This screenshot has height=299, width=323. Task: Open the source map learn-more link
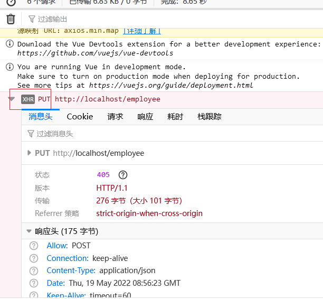142,31
